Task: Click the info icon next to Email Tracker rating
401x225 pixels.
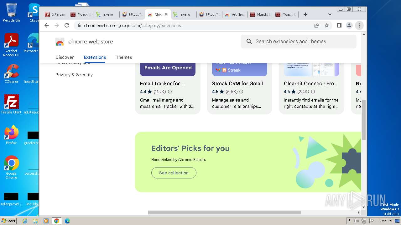Action: tap(170, 92)
